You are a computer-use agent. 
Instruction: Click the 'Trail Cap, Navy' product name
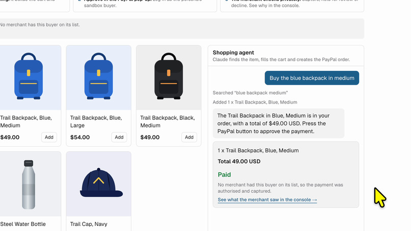[89, 224]
